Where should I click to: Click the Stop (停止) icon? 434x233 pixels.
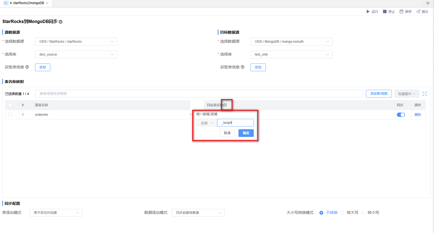385,11
